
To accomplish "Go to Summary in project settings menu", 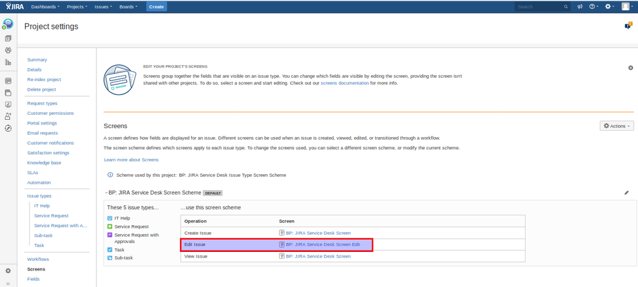I will pyautogui.click(x=37, y=60).
